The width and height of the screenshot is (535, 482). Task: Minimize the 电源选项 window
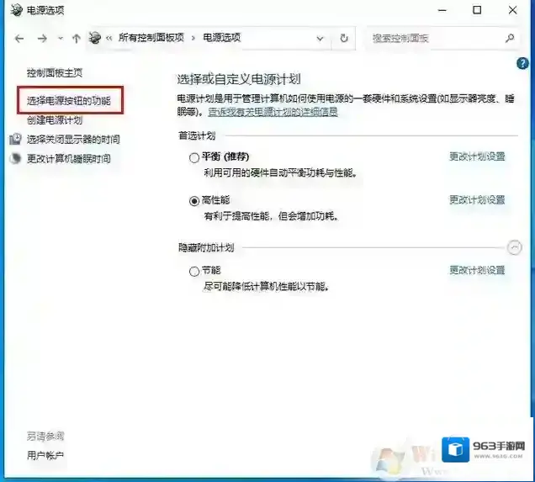point(442,10)
